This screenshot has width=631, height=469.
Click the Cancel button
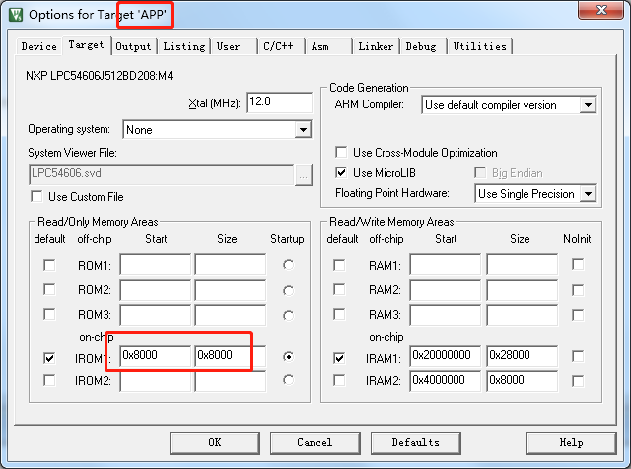315,442
